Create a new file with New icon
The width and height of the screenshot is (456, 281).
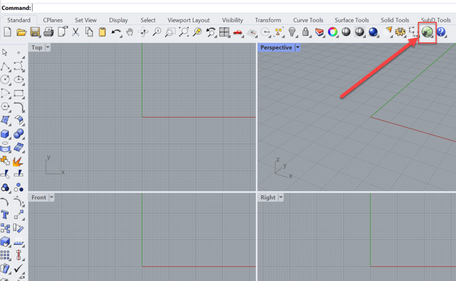point(7,32)
